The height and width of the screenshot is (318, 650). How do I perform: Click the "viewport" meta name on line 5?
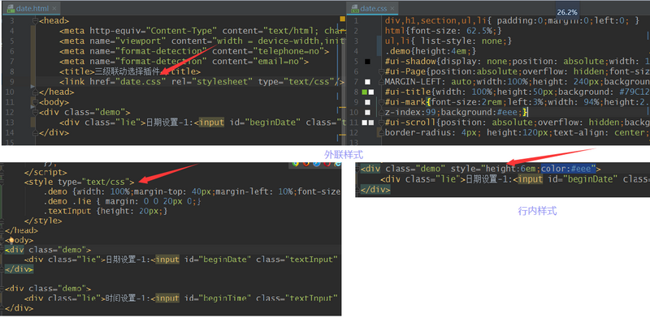click(141, 41)
